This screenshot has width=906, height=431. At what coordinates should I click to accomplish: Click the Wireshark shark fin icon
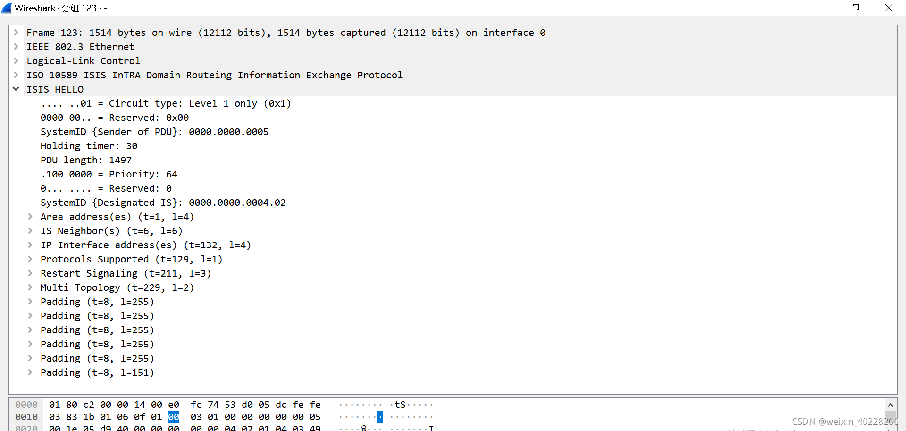coord(7,8)
